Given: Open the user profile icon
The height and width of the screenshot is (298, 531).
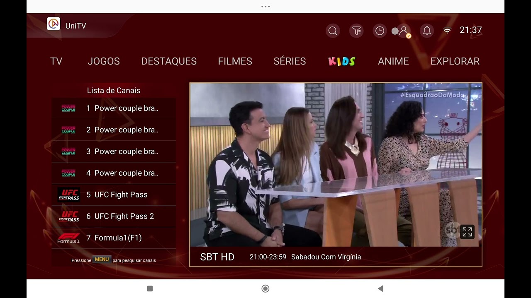Looking at the screenshot, I should (x=403, y=31).
